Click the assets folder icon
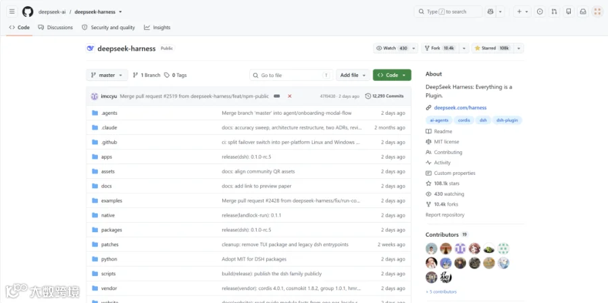 point(95,171)
